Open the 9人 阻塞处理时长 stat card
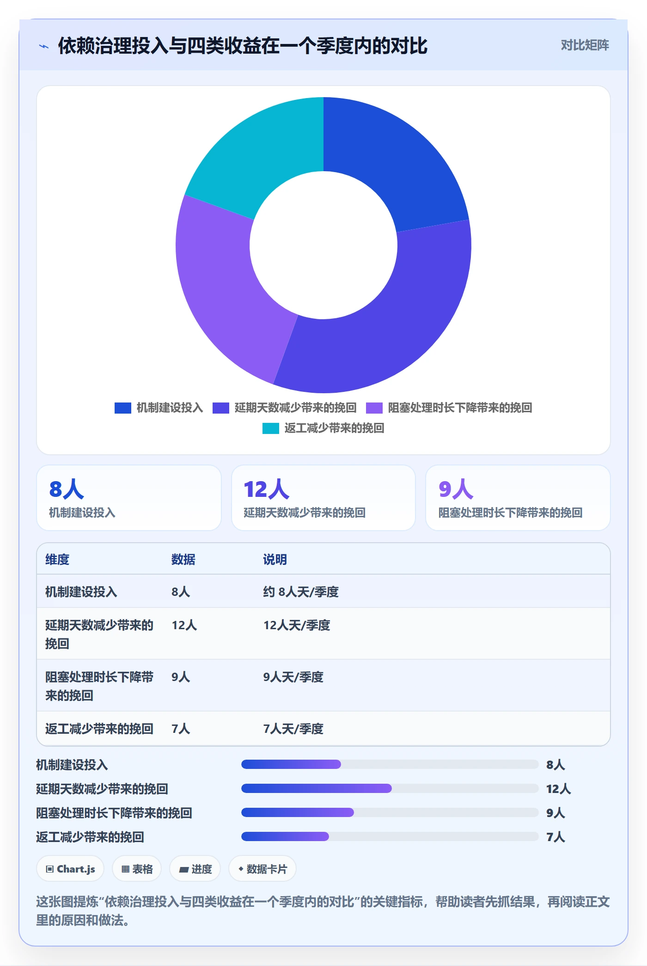The image size is (647, 966). (x=518, y=498)
